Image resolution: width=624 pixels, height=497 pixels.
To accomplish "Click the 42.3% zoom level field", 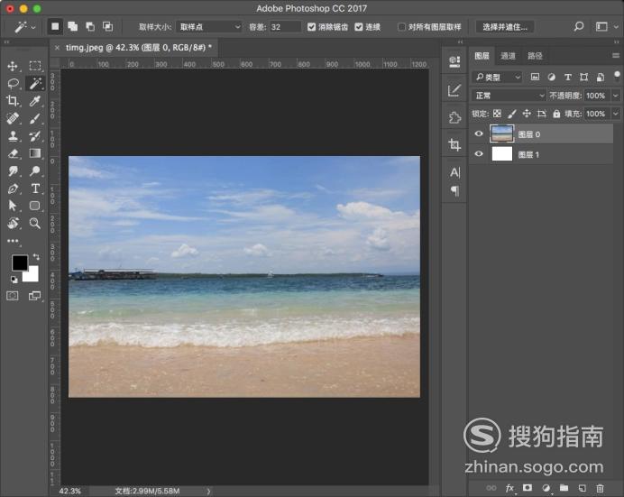I will (x=70, y=491).
